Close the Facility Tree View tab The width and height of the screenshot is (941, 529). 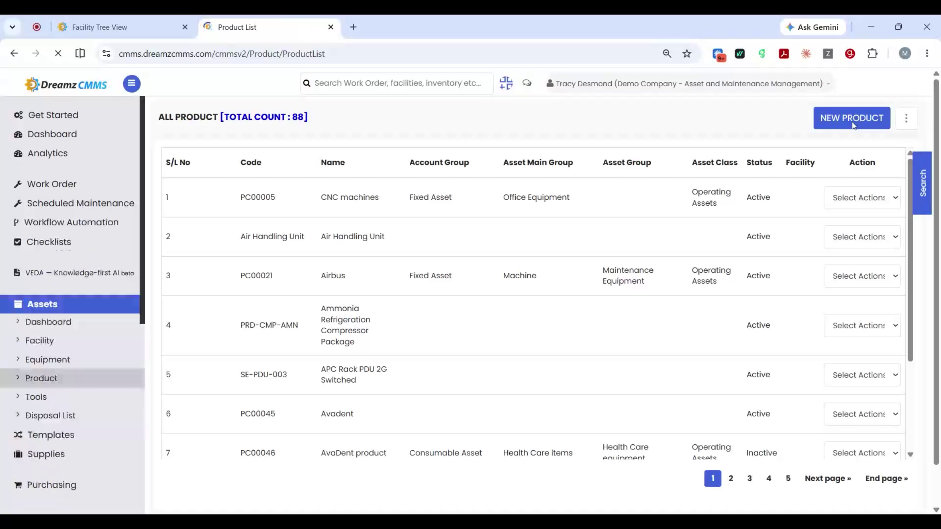pyautogui.click(x=185, y=27)
